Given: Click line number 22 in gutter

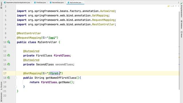Looking at the screenshot, I should [x=5, y=96].
